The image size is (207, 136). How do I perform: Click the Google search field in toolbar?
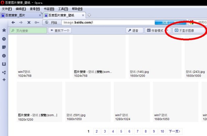(198, 22)
